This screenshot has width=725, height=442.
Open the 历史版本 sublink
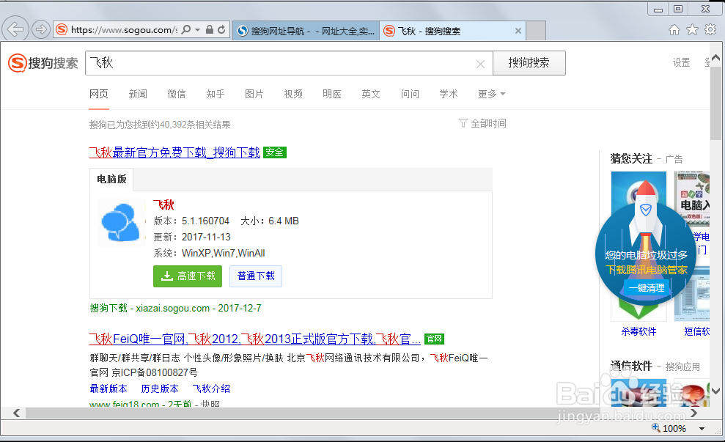coord(160,388)
